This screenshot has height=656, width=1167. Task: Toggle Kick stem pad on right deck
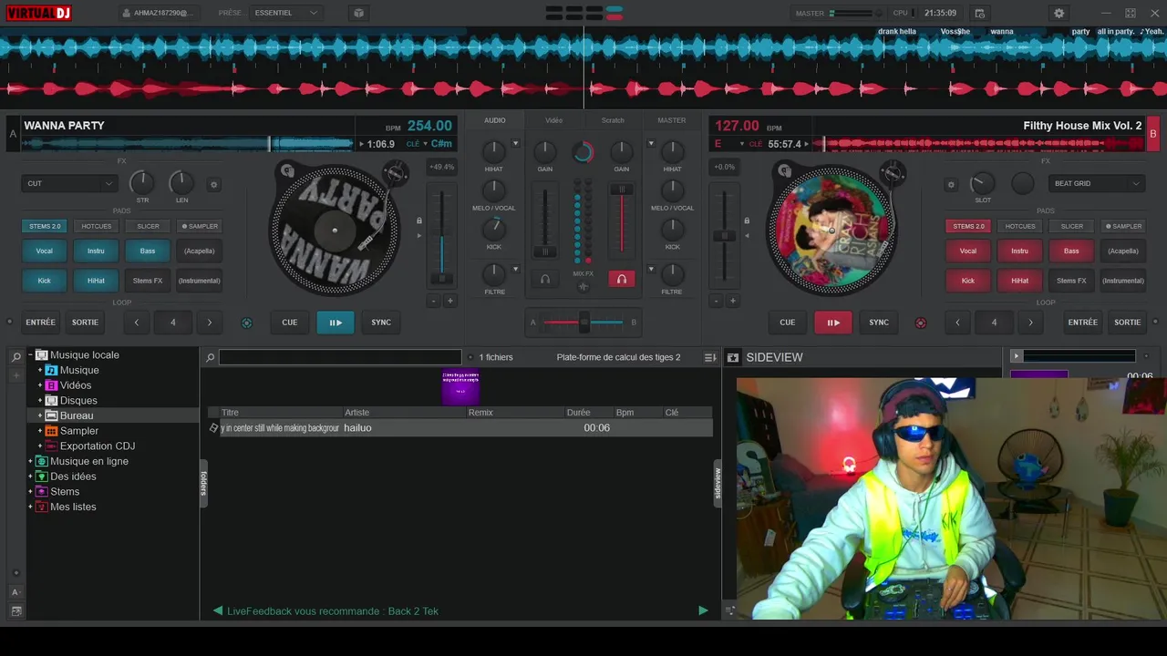[968, 281]
